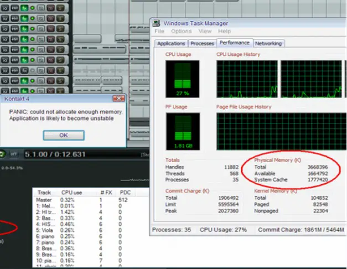Viewport: 347px width, 269px height.
Task: Click Physical Memory Available value 1664792
Action: [x=318, y=173]
